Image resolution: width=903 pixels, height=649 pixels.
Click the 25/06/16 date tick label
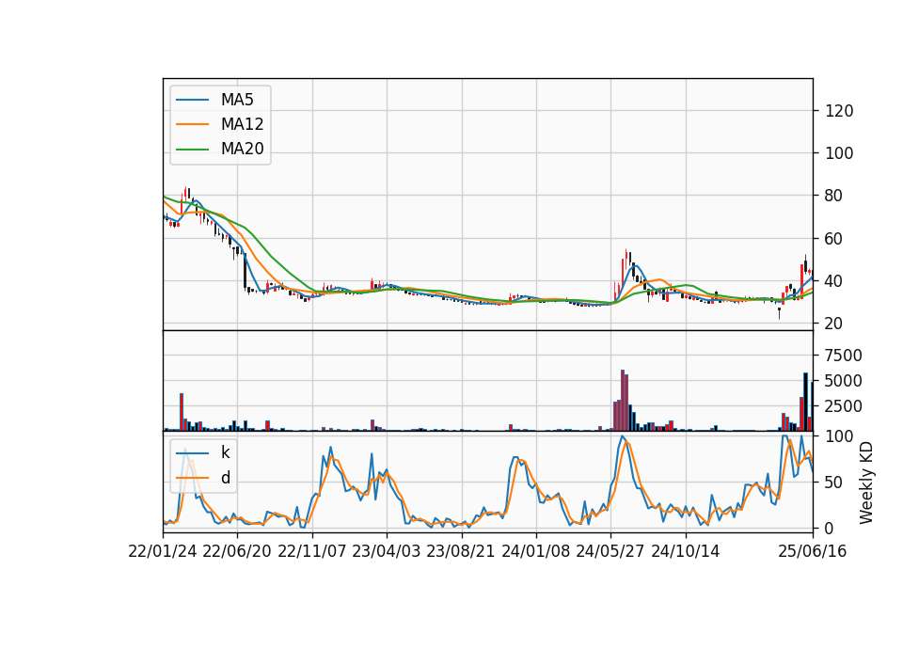point(813,551)
